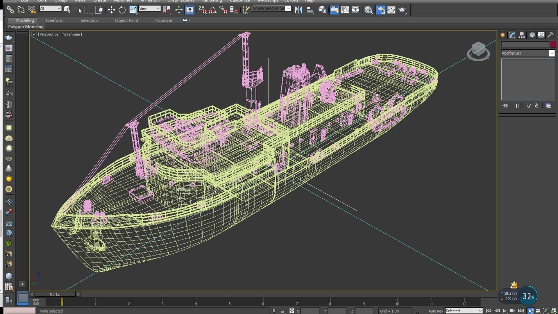This screenshot has height=314, width=558.
Task: Expand Polygon Modeling panel button
Action: 26,26
